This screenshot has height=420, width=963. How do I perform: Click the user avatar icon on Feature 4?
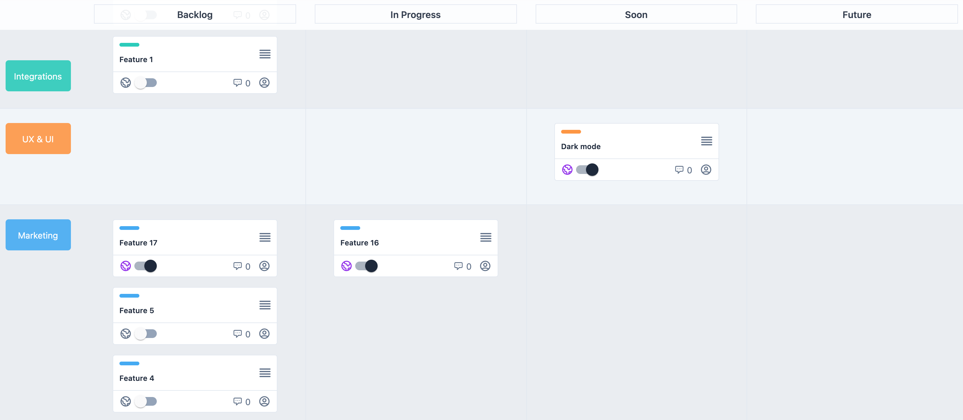pos(264,401)
